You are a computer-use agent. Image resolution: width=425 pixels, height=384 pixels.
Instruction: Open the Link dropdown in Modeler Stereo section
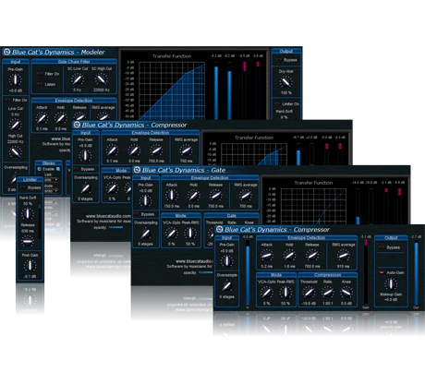tap(51, 179)
